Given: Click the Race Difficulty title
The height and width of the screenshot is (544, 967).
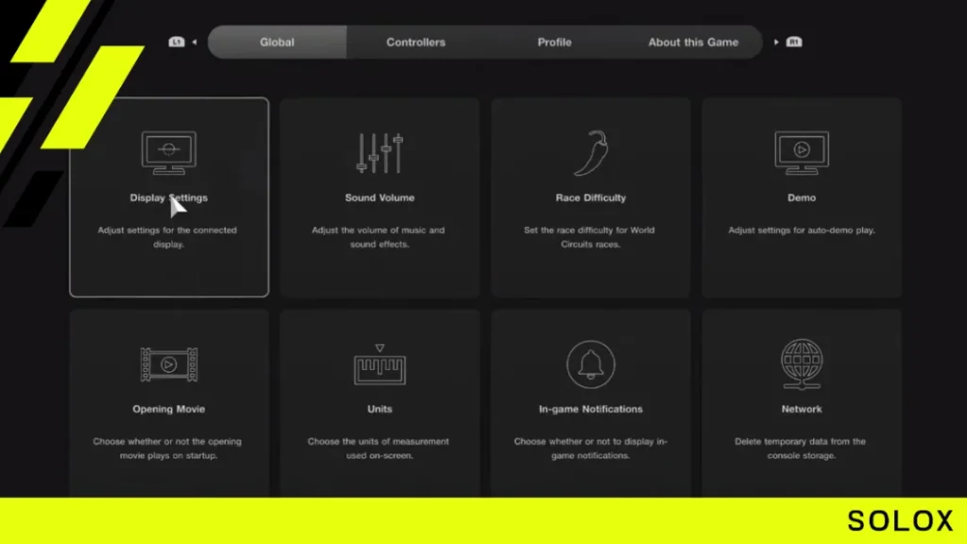Looking at the screenshot, I should [591, 198].
